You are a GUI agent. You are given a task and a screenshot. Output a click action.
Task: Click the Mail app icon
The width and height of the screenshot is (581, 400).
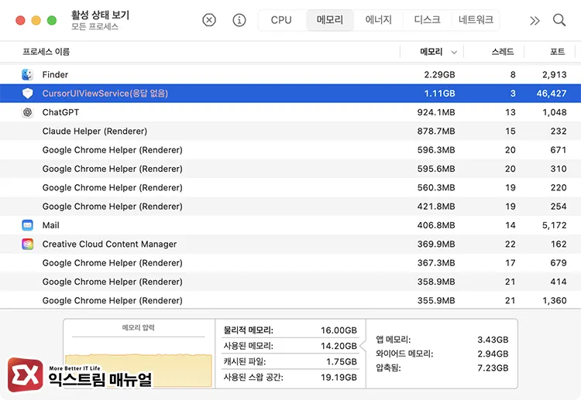(x=27, y=225)
